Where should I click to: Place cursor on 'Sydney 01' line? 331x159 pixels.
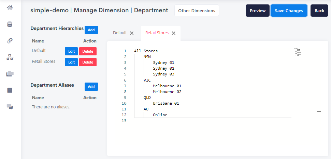(x=163, y=63)
